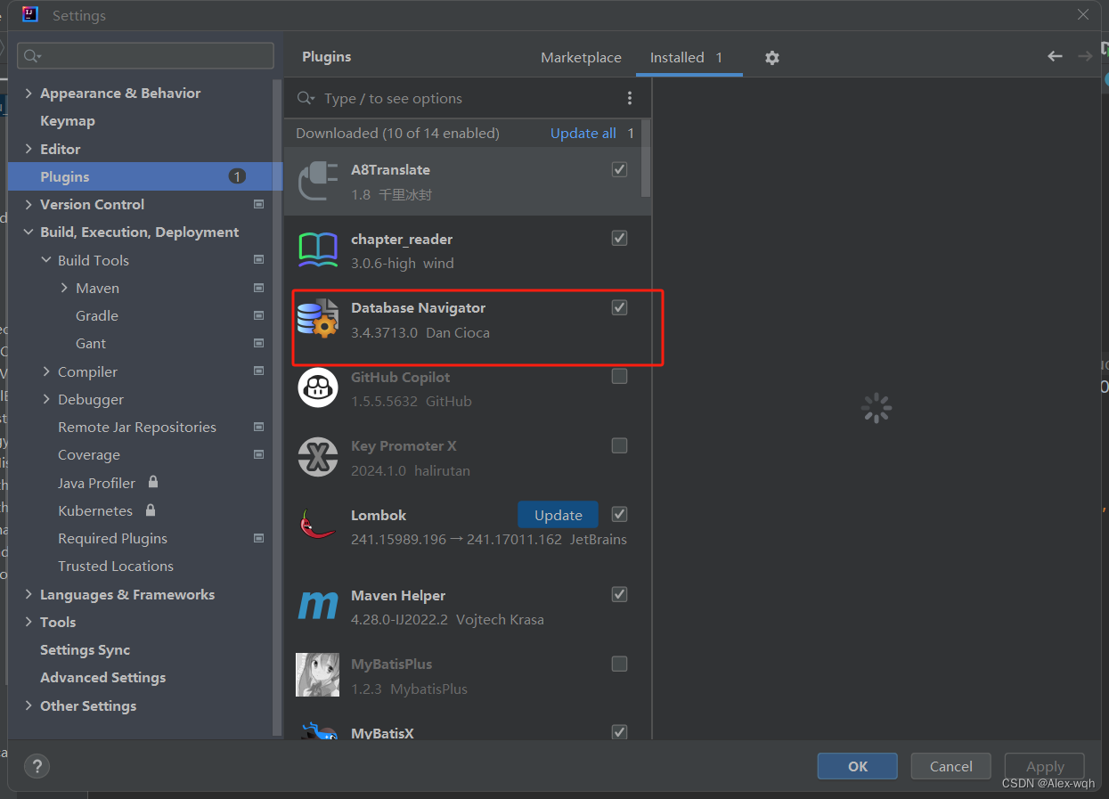Image resolution: width=1109 pixels, height=799 pixels.
Task: Expand Languages & Frameworks
Action: click(29, 594)
